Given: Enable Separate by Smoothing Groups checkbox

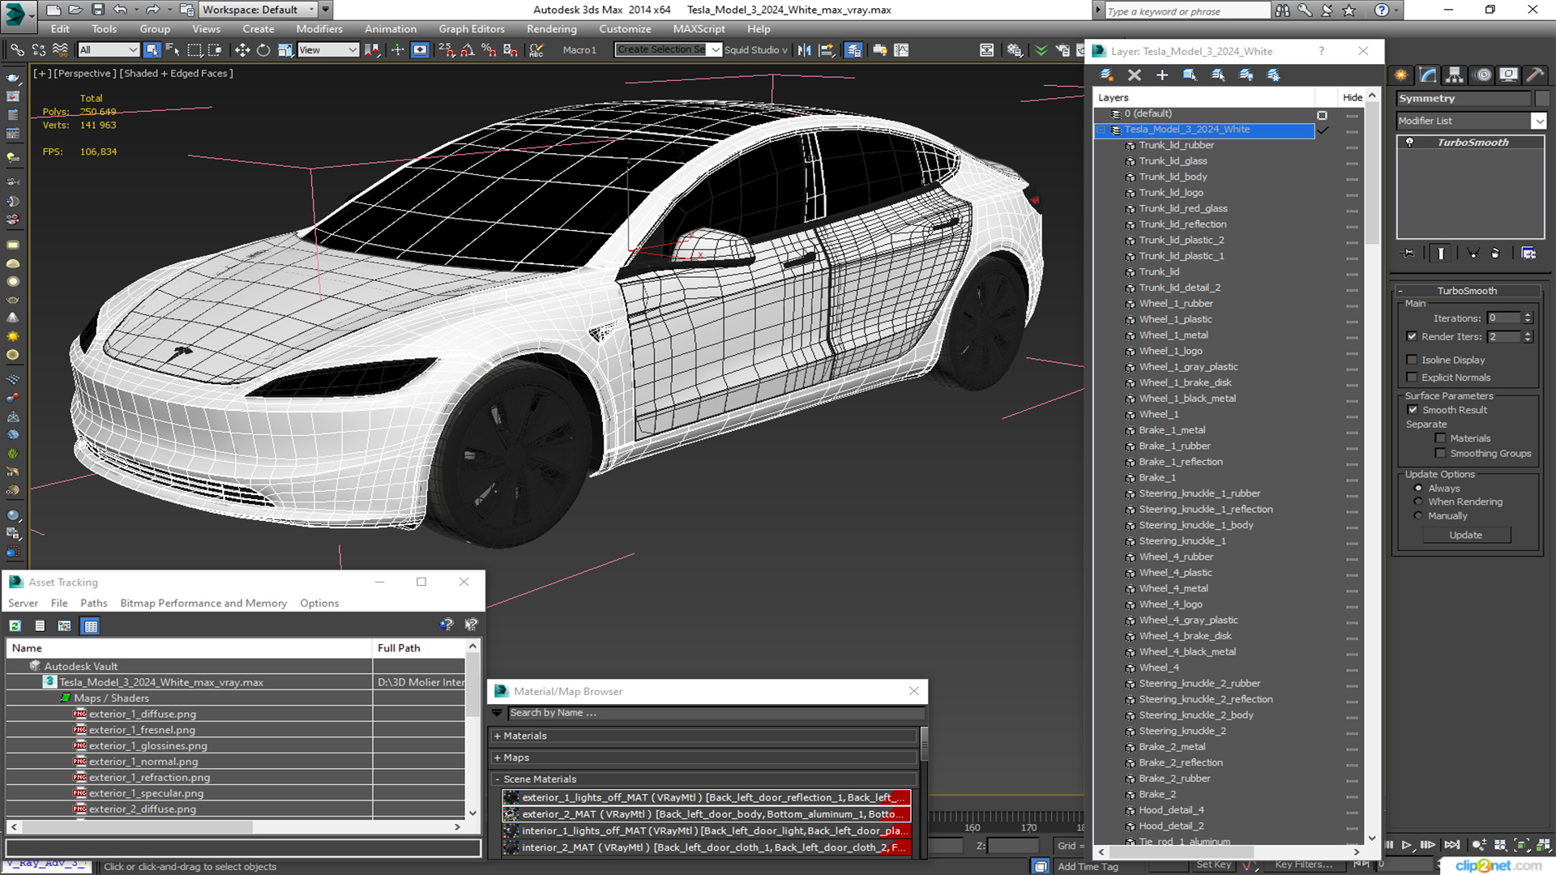Looking at the screenshot, I should click(1440, 454).
